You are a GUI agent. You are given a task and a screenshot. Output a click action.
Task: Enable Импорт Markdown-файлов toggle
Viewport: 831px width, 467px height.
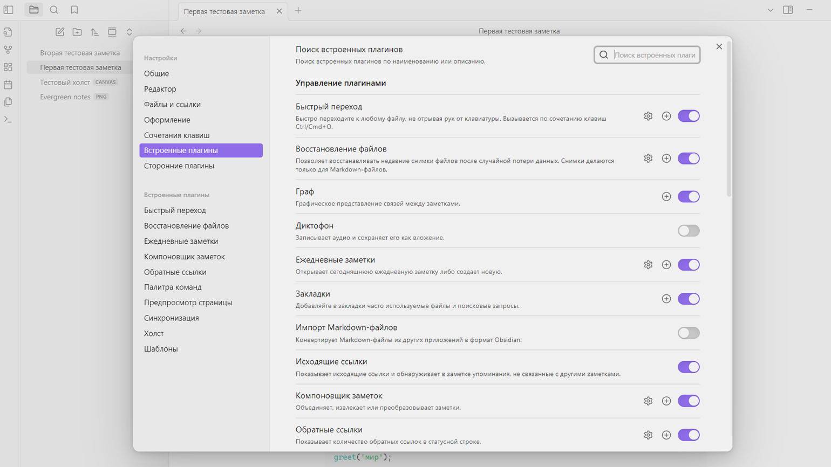point(689,333)
